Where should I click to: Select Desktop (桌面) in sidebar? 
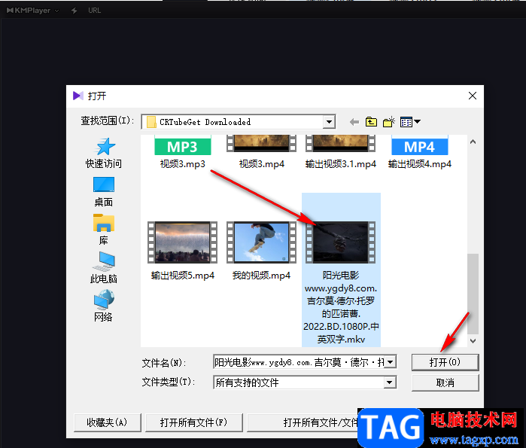coord(104,192)
